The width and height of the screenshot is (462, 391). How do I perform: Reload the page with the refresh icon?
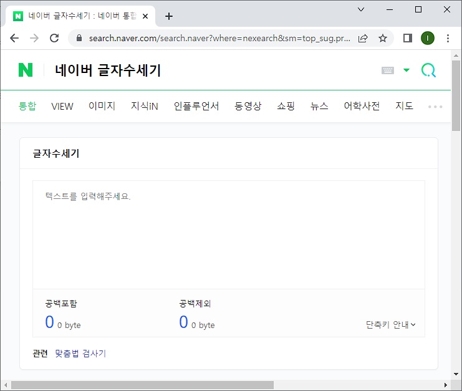(54, 38)
